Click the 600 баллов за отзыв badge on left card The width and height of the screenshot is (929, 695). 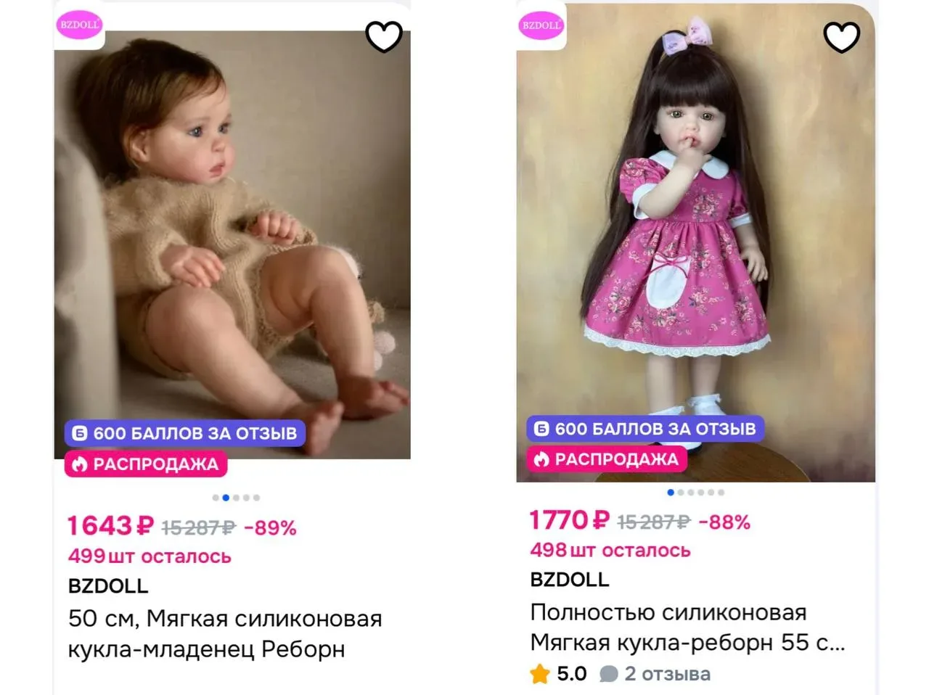pyautogui.click(x=185, y=433)
